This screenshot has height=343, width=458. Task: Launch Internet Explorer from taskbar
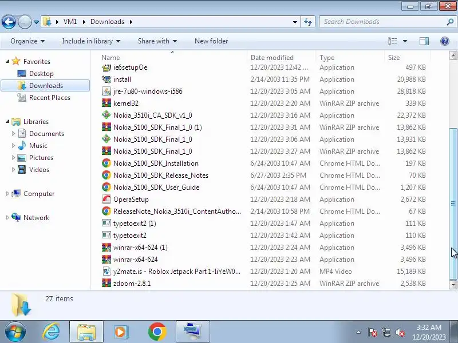click(51, 332)
